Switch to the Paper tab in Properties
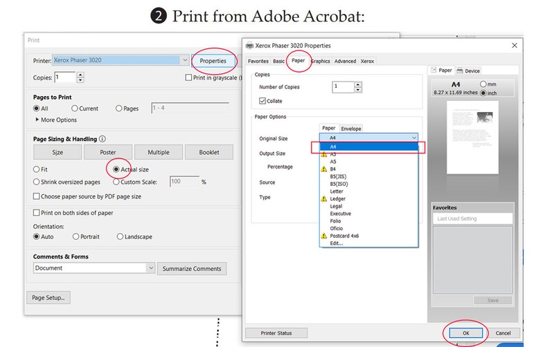 tap(298, 60)
